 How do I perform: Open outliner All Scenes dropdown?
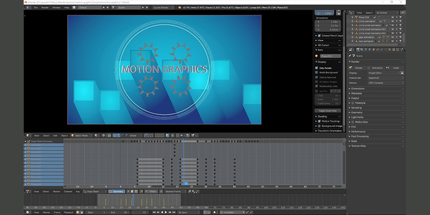tap(386, 12)
